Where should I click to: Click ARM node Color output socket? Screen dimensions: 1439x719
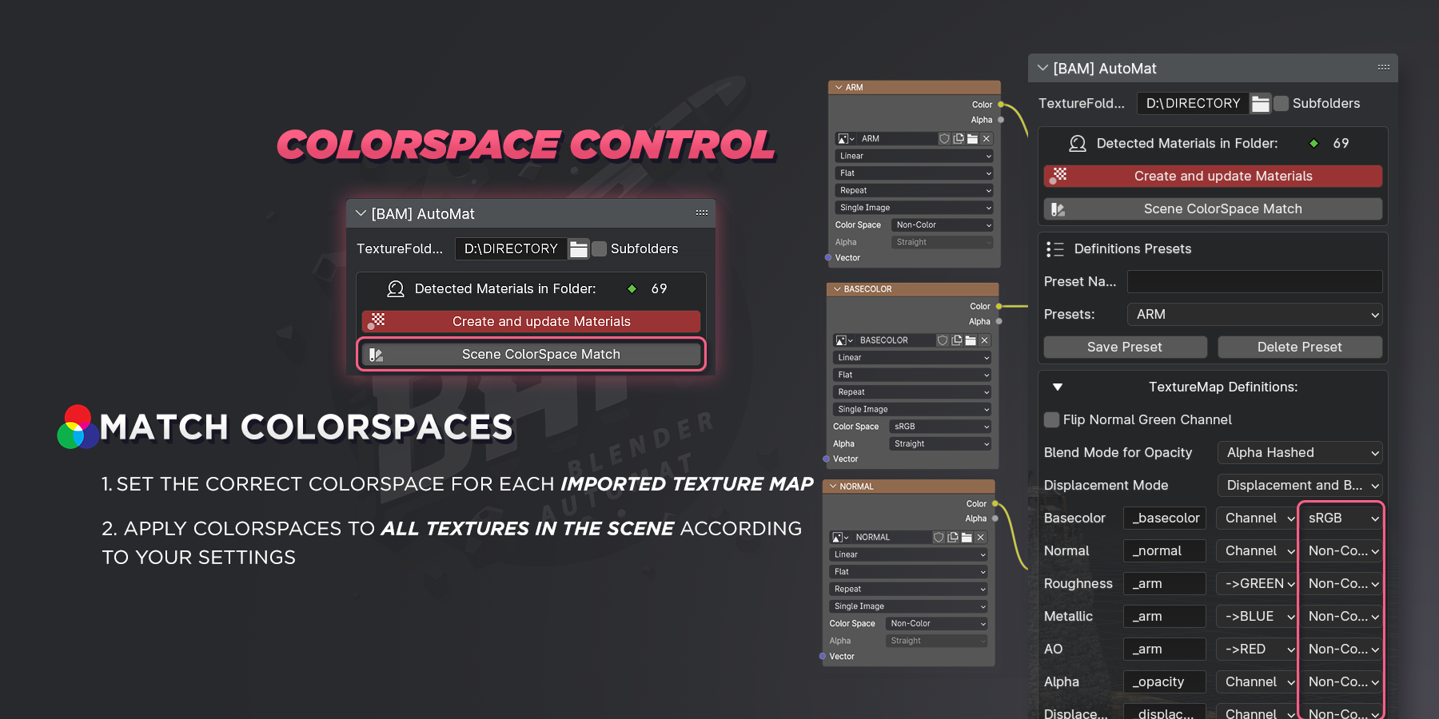point(1001,105)
